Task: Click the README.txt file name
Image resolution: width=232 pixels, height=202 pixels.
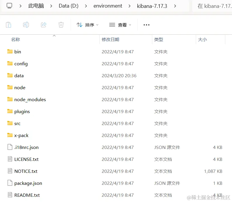Action: pos(27,195)
